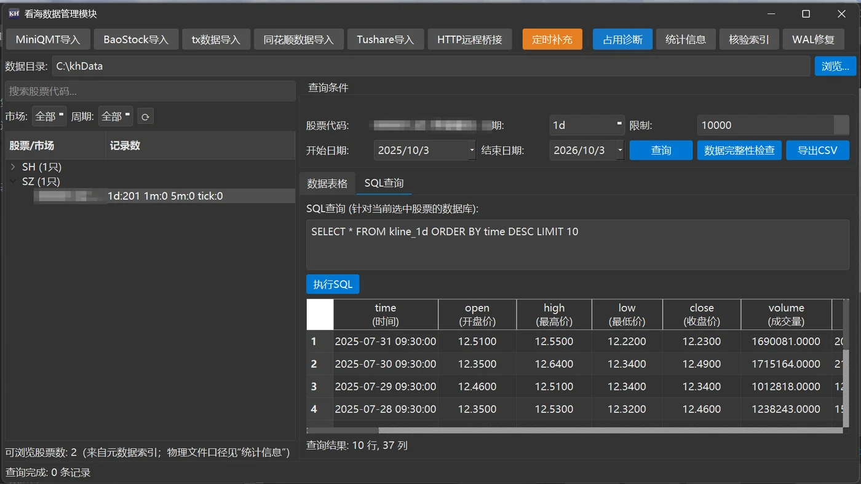Browse for data directory with 浏览...
The width and height of the screenshot is (861, 484).
tap(835, 66)
